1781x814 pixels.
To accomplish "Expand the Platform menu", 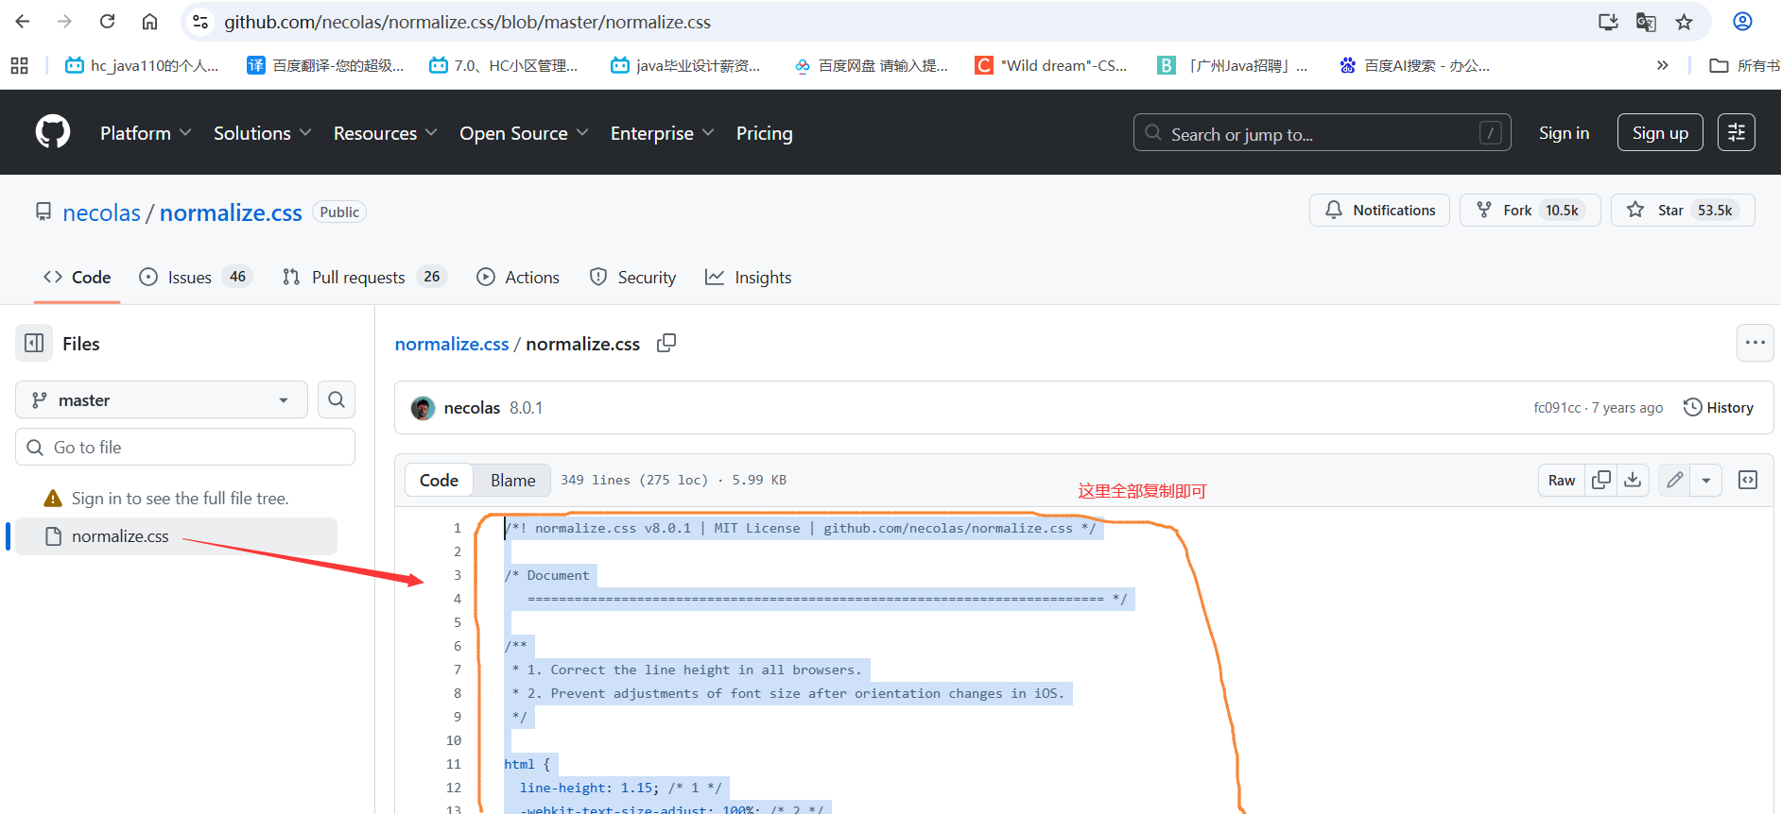I will pyautogui.click(x=146, y=133).
